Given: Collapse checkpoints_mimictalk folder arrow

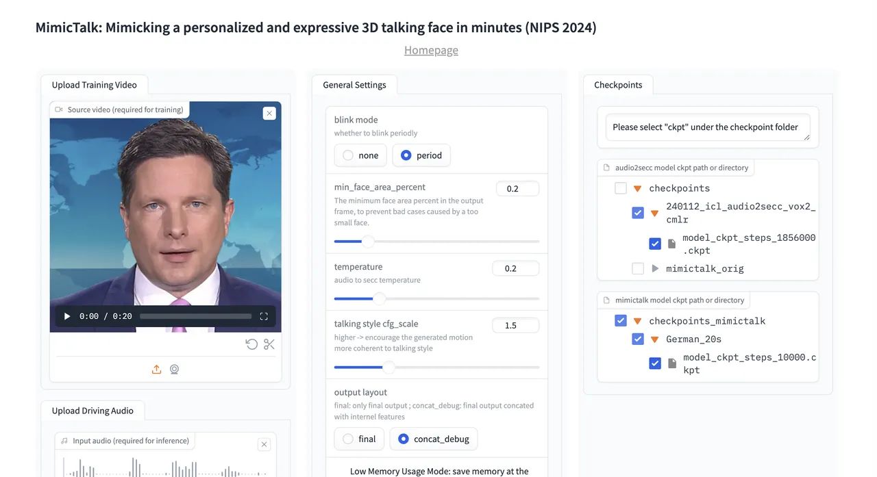Looking at the screenshot, I should tap(638, 320).
